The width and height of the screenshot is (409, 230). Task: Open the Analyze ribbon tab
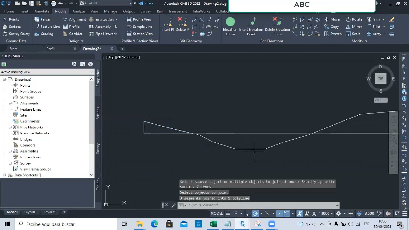(x=79, y=11)
